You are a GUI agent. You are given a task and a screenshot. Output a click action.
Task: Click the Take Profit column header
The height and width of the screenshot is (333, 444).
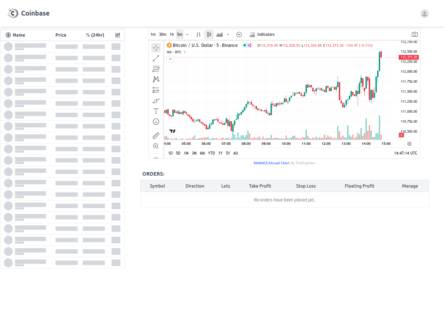click(260, 186)
